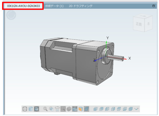Select the wireframe cylinder display mode
Screen dimensions: 159x116
tap(25, 109)
